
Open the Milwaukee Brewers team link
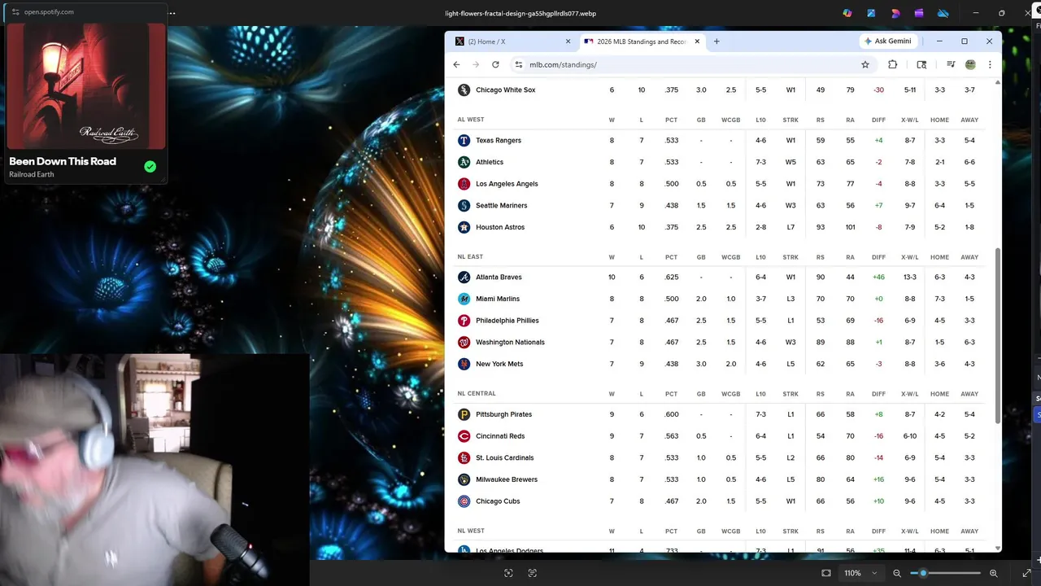(507, 479)
